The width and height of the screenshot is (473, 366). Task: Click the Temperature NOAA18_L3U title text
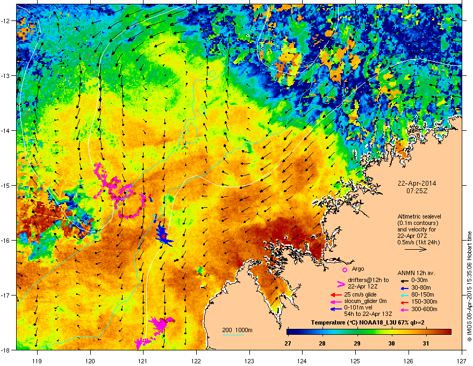pos(368,323)
